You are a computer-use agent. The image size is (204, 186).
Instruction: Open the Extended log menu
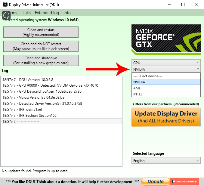coord(47,13)
